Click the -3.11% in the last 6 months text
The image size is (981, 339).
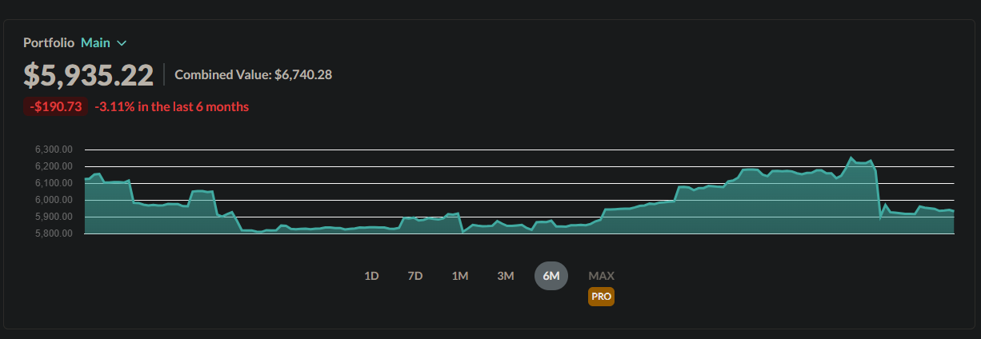[171, 106]
